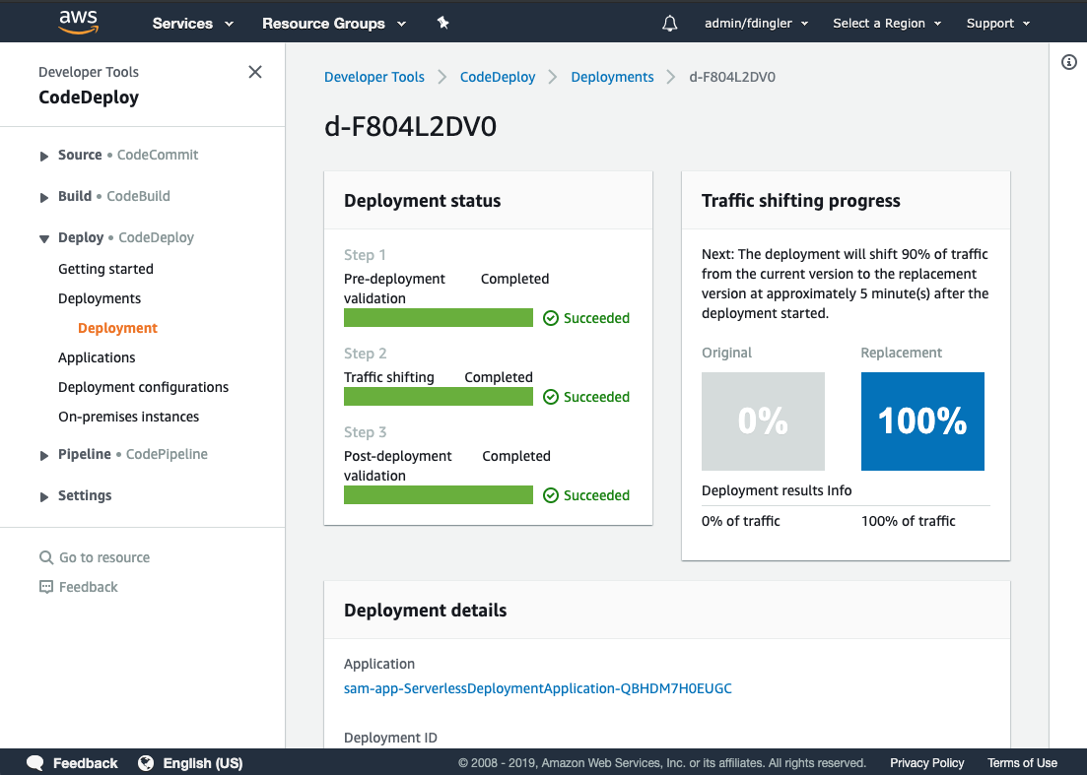This screenshot has height=775, width=1087.
Task: Click the Deployment details section title
Action: pos(425,611)
